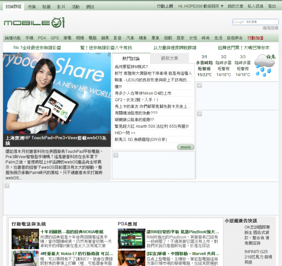Click the 尬舞送門票 promo link
The height and width of the screenshot is (266, 282).
244,48
